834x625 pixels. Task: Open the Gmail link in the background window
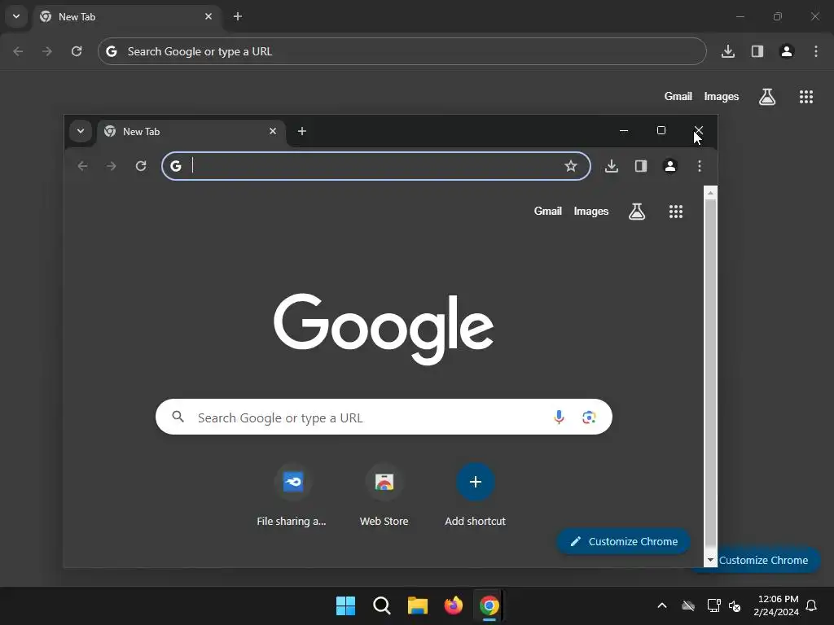click(678, 96)
